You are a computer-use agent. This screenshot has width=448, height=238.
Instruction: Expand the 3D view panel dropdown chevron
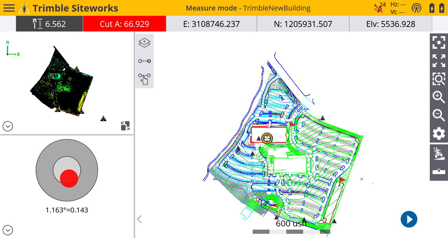[8, 126]
